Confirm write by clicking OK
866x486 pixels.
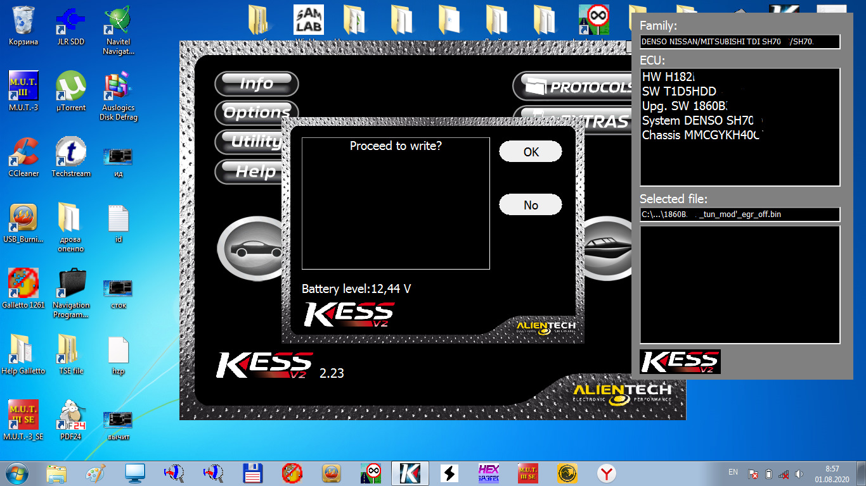(x=531, y=152)
